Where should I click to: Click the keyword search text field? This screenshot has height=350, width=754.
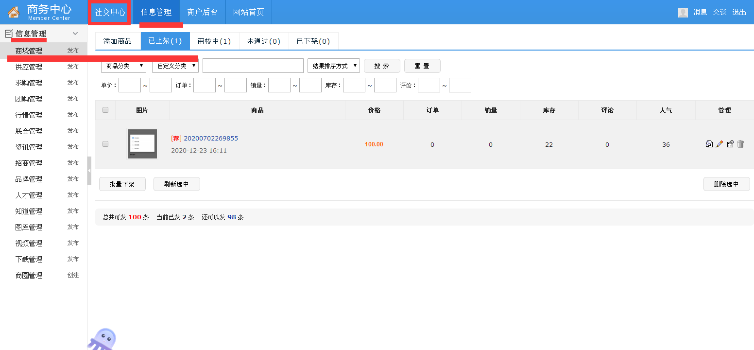coord(253,66)
